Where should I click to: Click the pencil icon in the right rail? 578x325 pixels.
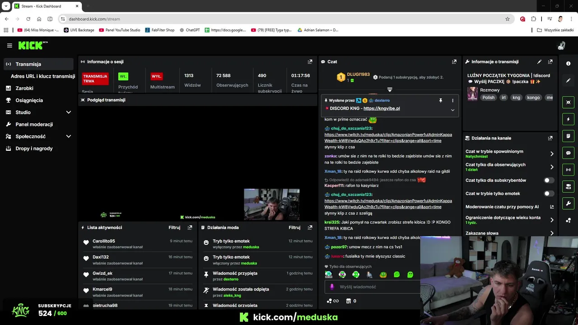coord(568,80)
